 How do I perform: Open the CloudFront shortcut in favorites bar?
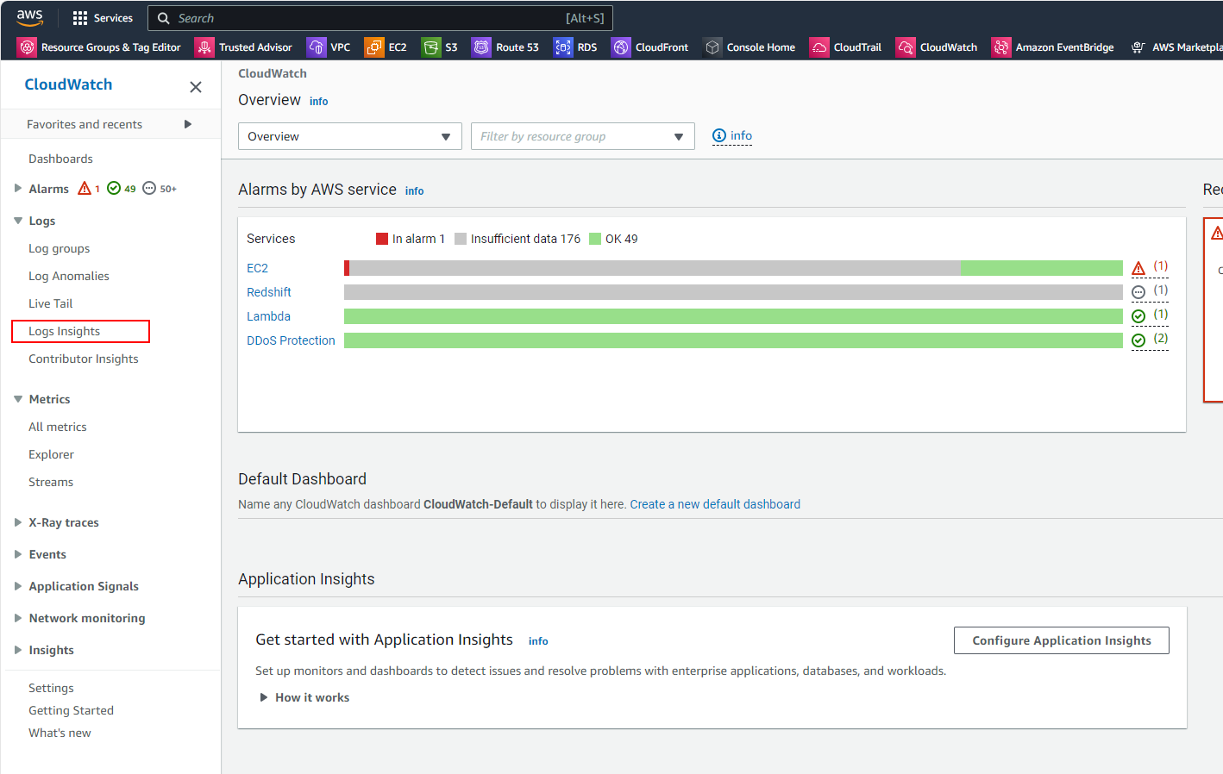tap(650, 47)
